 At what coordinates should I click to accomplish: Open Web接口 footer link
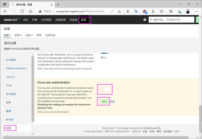(x=168, y=131)
